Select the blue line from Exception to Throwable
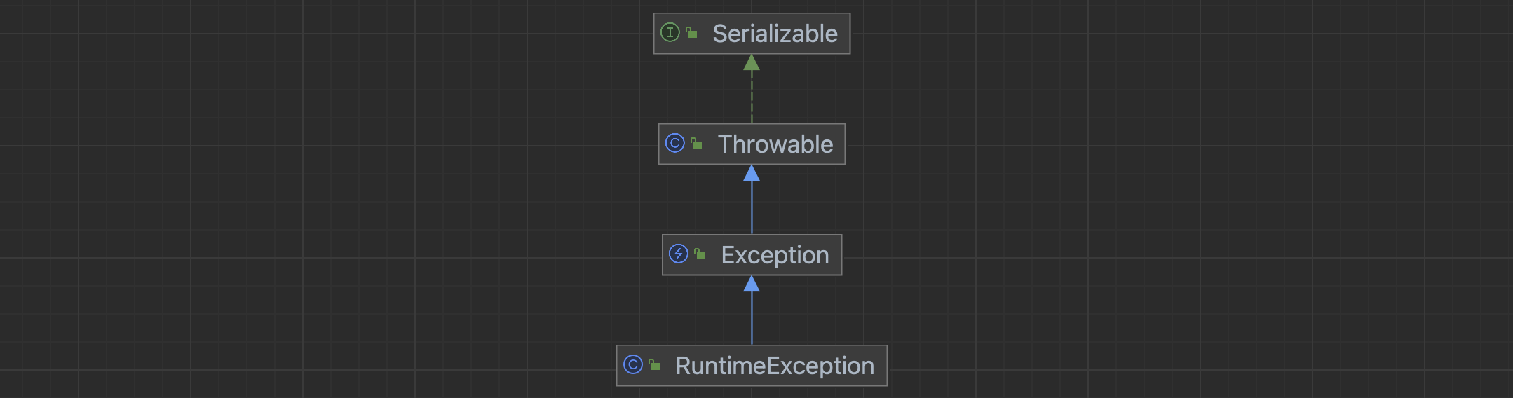This screenshot has width=1513, height=398. pos(752,208)
